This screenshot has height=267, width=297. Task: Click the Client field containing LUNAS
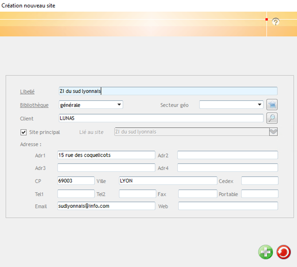[x=160, y=118]
